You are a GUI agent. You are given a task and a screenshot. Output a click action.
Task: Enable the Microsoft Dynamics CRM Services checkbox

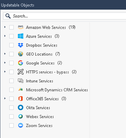click(x=11, y=90)
